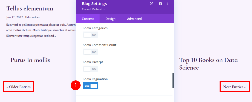Click the snap modal to sidebar icon
252x102 pixels.
coord(160,4)
